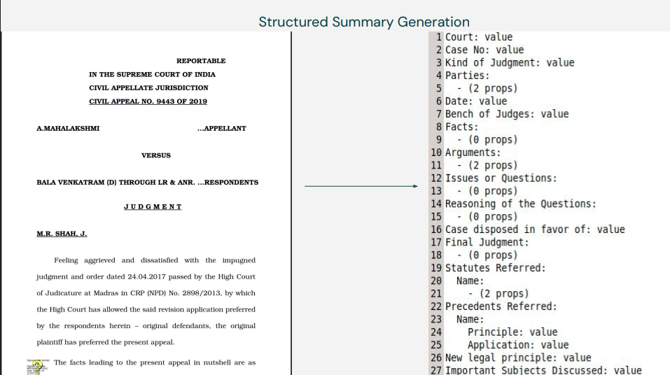Click line 6 'Date: value'

click(x=476, y=101)
